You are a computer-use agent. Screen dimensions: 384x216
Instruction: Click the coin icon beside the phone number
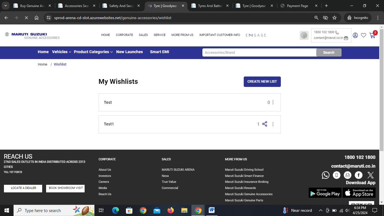coord(304,35)
